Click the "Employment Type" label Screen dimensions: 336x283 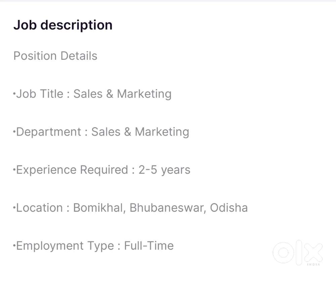click(65, 246)
